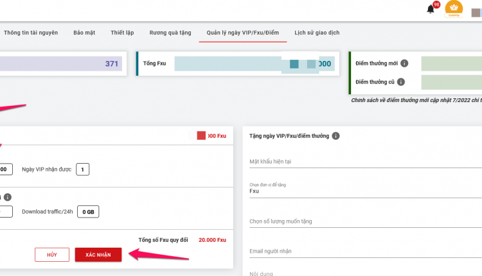This screenshot has width=482, height=276.
Task: Click the Gold VIP crown badge
Action: (454, 8)
